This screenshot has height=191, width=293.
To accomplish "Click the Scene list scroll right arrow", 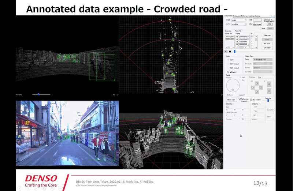I will point(233,48).
